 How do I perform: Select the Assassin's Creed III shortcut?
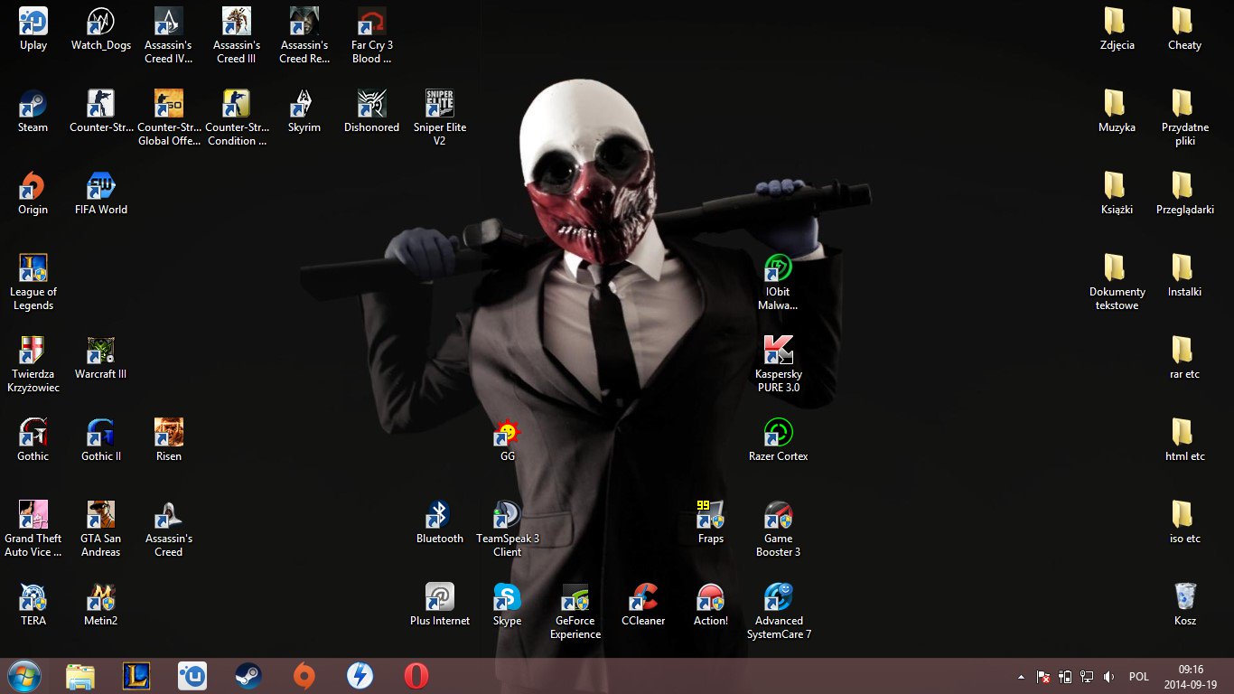coord(237,35)
